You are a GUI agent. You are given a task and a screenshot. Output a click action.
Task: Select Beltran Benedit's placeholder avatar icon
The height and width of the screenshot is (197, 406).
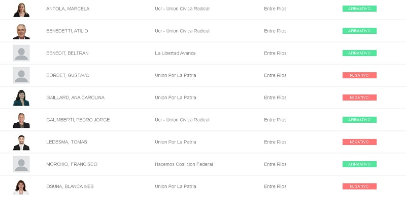tap(21, 53)
